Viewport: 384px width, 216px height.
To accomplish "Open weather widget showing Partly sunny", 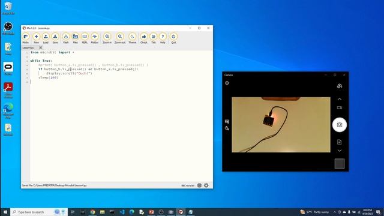I will [314, 212].
